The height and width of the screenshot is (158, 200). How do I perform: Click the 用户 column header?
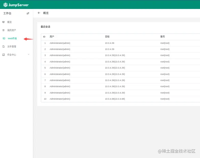tap(52, 37)
